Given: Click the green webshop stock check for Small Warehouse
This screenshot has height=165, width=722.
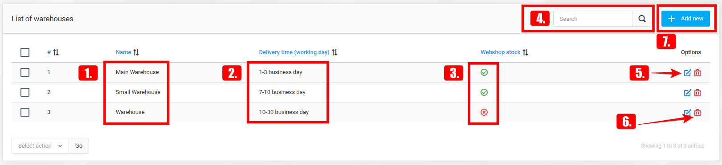Looking at the screenshot, I should coord(484,92).
